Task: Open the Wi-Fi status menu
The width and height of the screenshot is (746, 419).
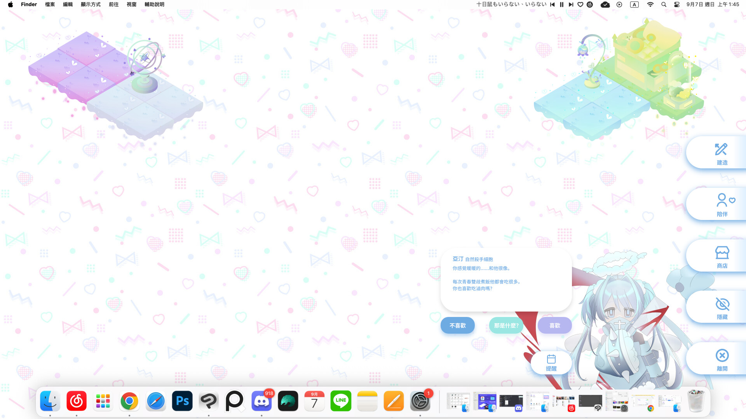Action: 650,5
